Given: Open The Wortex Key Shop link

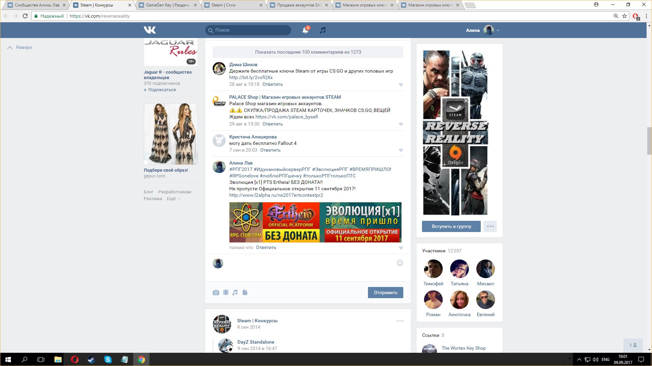Looking at the screenshot, I should pyautogui.click(x=463, y=348).
